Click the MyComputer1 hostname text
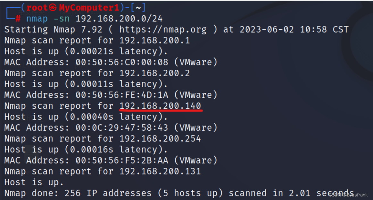This screenshot has width=373, height=200. [x=89, y=8]
